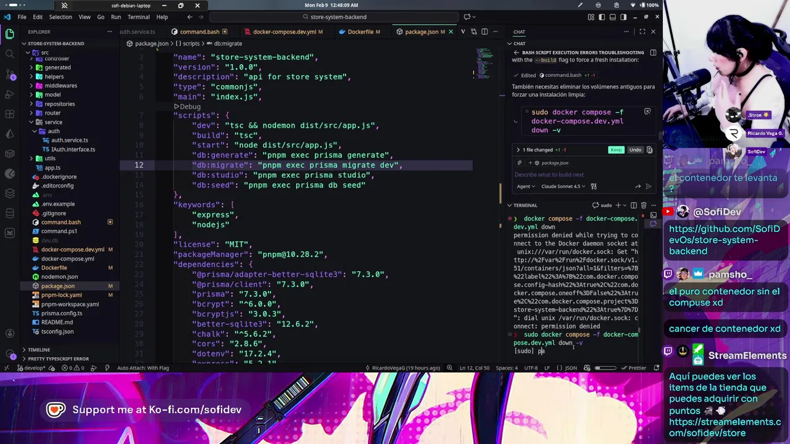The image size is (790, 444).
Task: Open chat panel's more actions menu
Action: [626, 31]
